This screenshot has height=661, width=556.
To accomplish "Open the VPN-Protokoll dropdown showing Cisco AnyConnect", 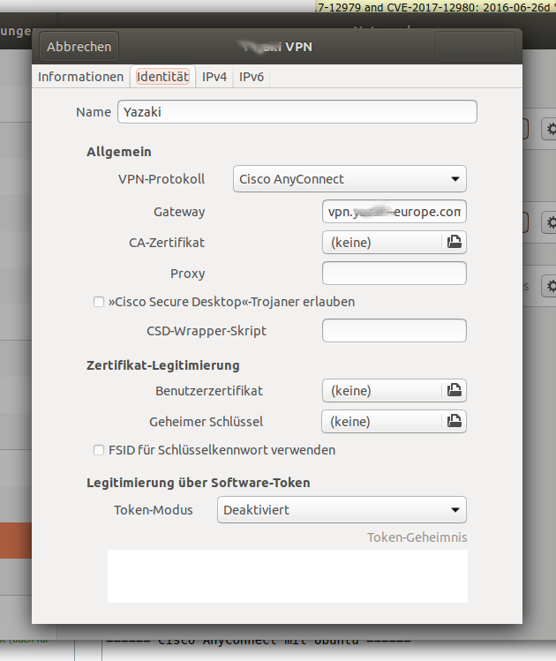I will tap(349, 179).
